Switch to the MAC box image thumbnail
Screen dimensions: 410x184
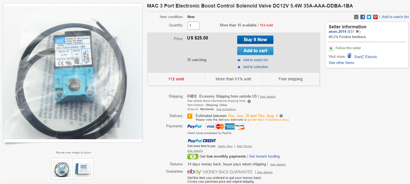pos(83,168)
